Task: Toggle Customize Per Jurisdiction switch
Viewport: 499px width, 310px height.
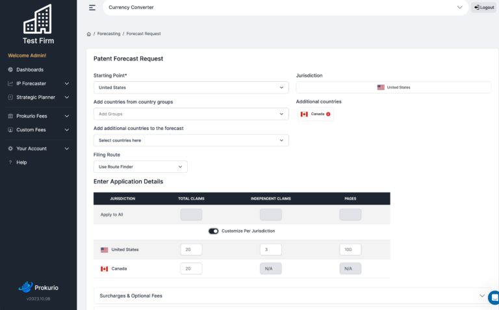Action: coord(214,231)
